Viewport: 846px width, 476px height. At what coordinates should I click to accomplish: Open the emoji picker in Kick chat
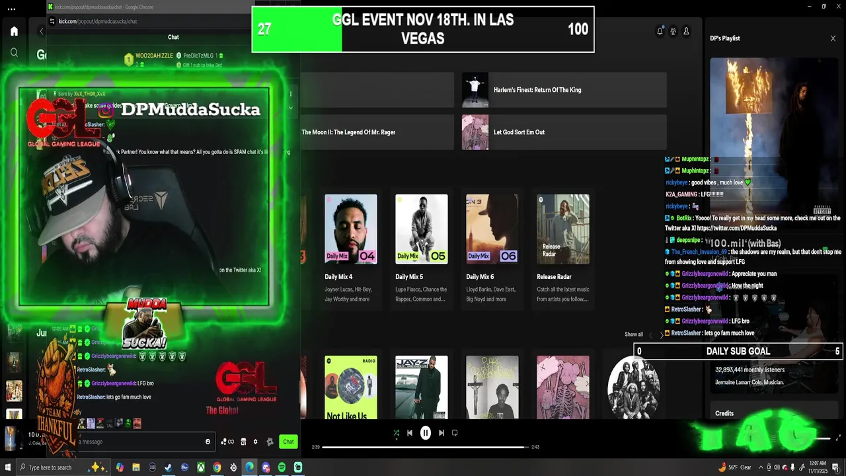tap(208, 442)
